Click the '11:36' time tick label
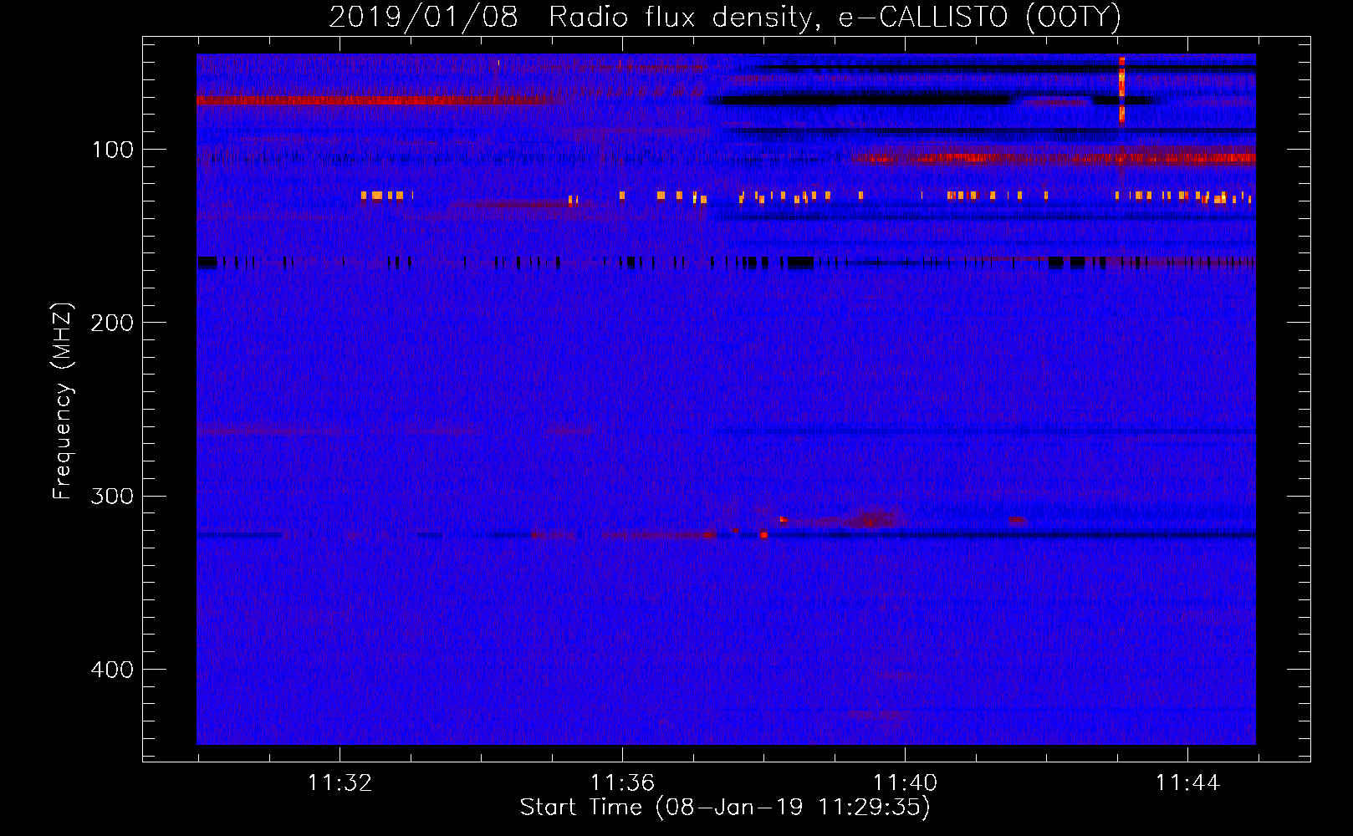This screenshot has width=1353, height=836. 622,783
